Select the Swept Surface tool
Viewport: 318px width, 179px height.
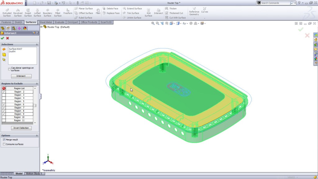[28, 12]
